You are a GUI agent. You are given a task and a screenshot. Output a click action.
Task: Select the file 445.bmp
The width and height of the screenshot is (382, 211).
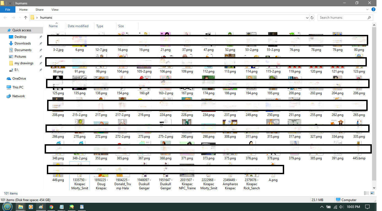click(359, 151)
